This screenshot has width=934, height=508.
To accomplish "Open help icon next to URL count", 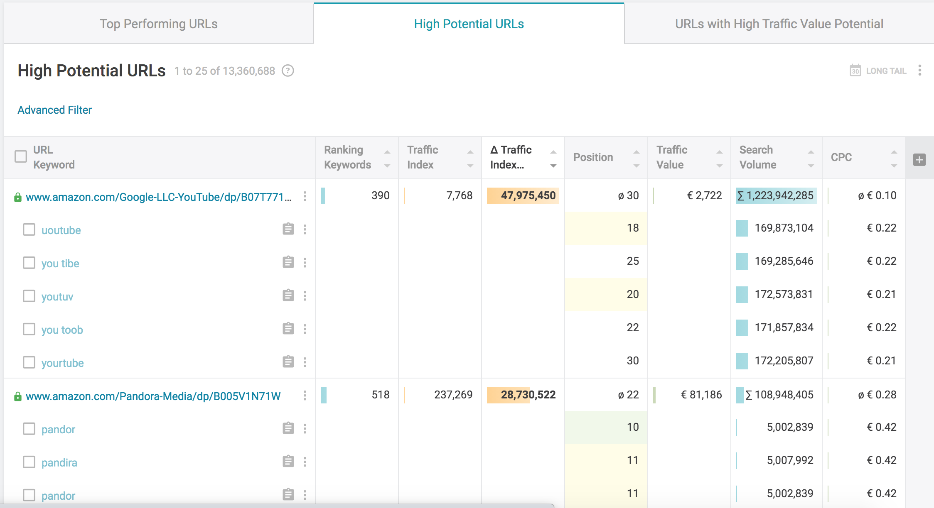I will coord(288,71).
